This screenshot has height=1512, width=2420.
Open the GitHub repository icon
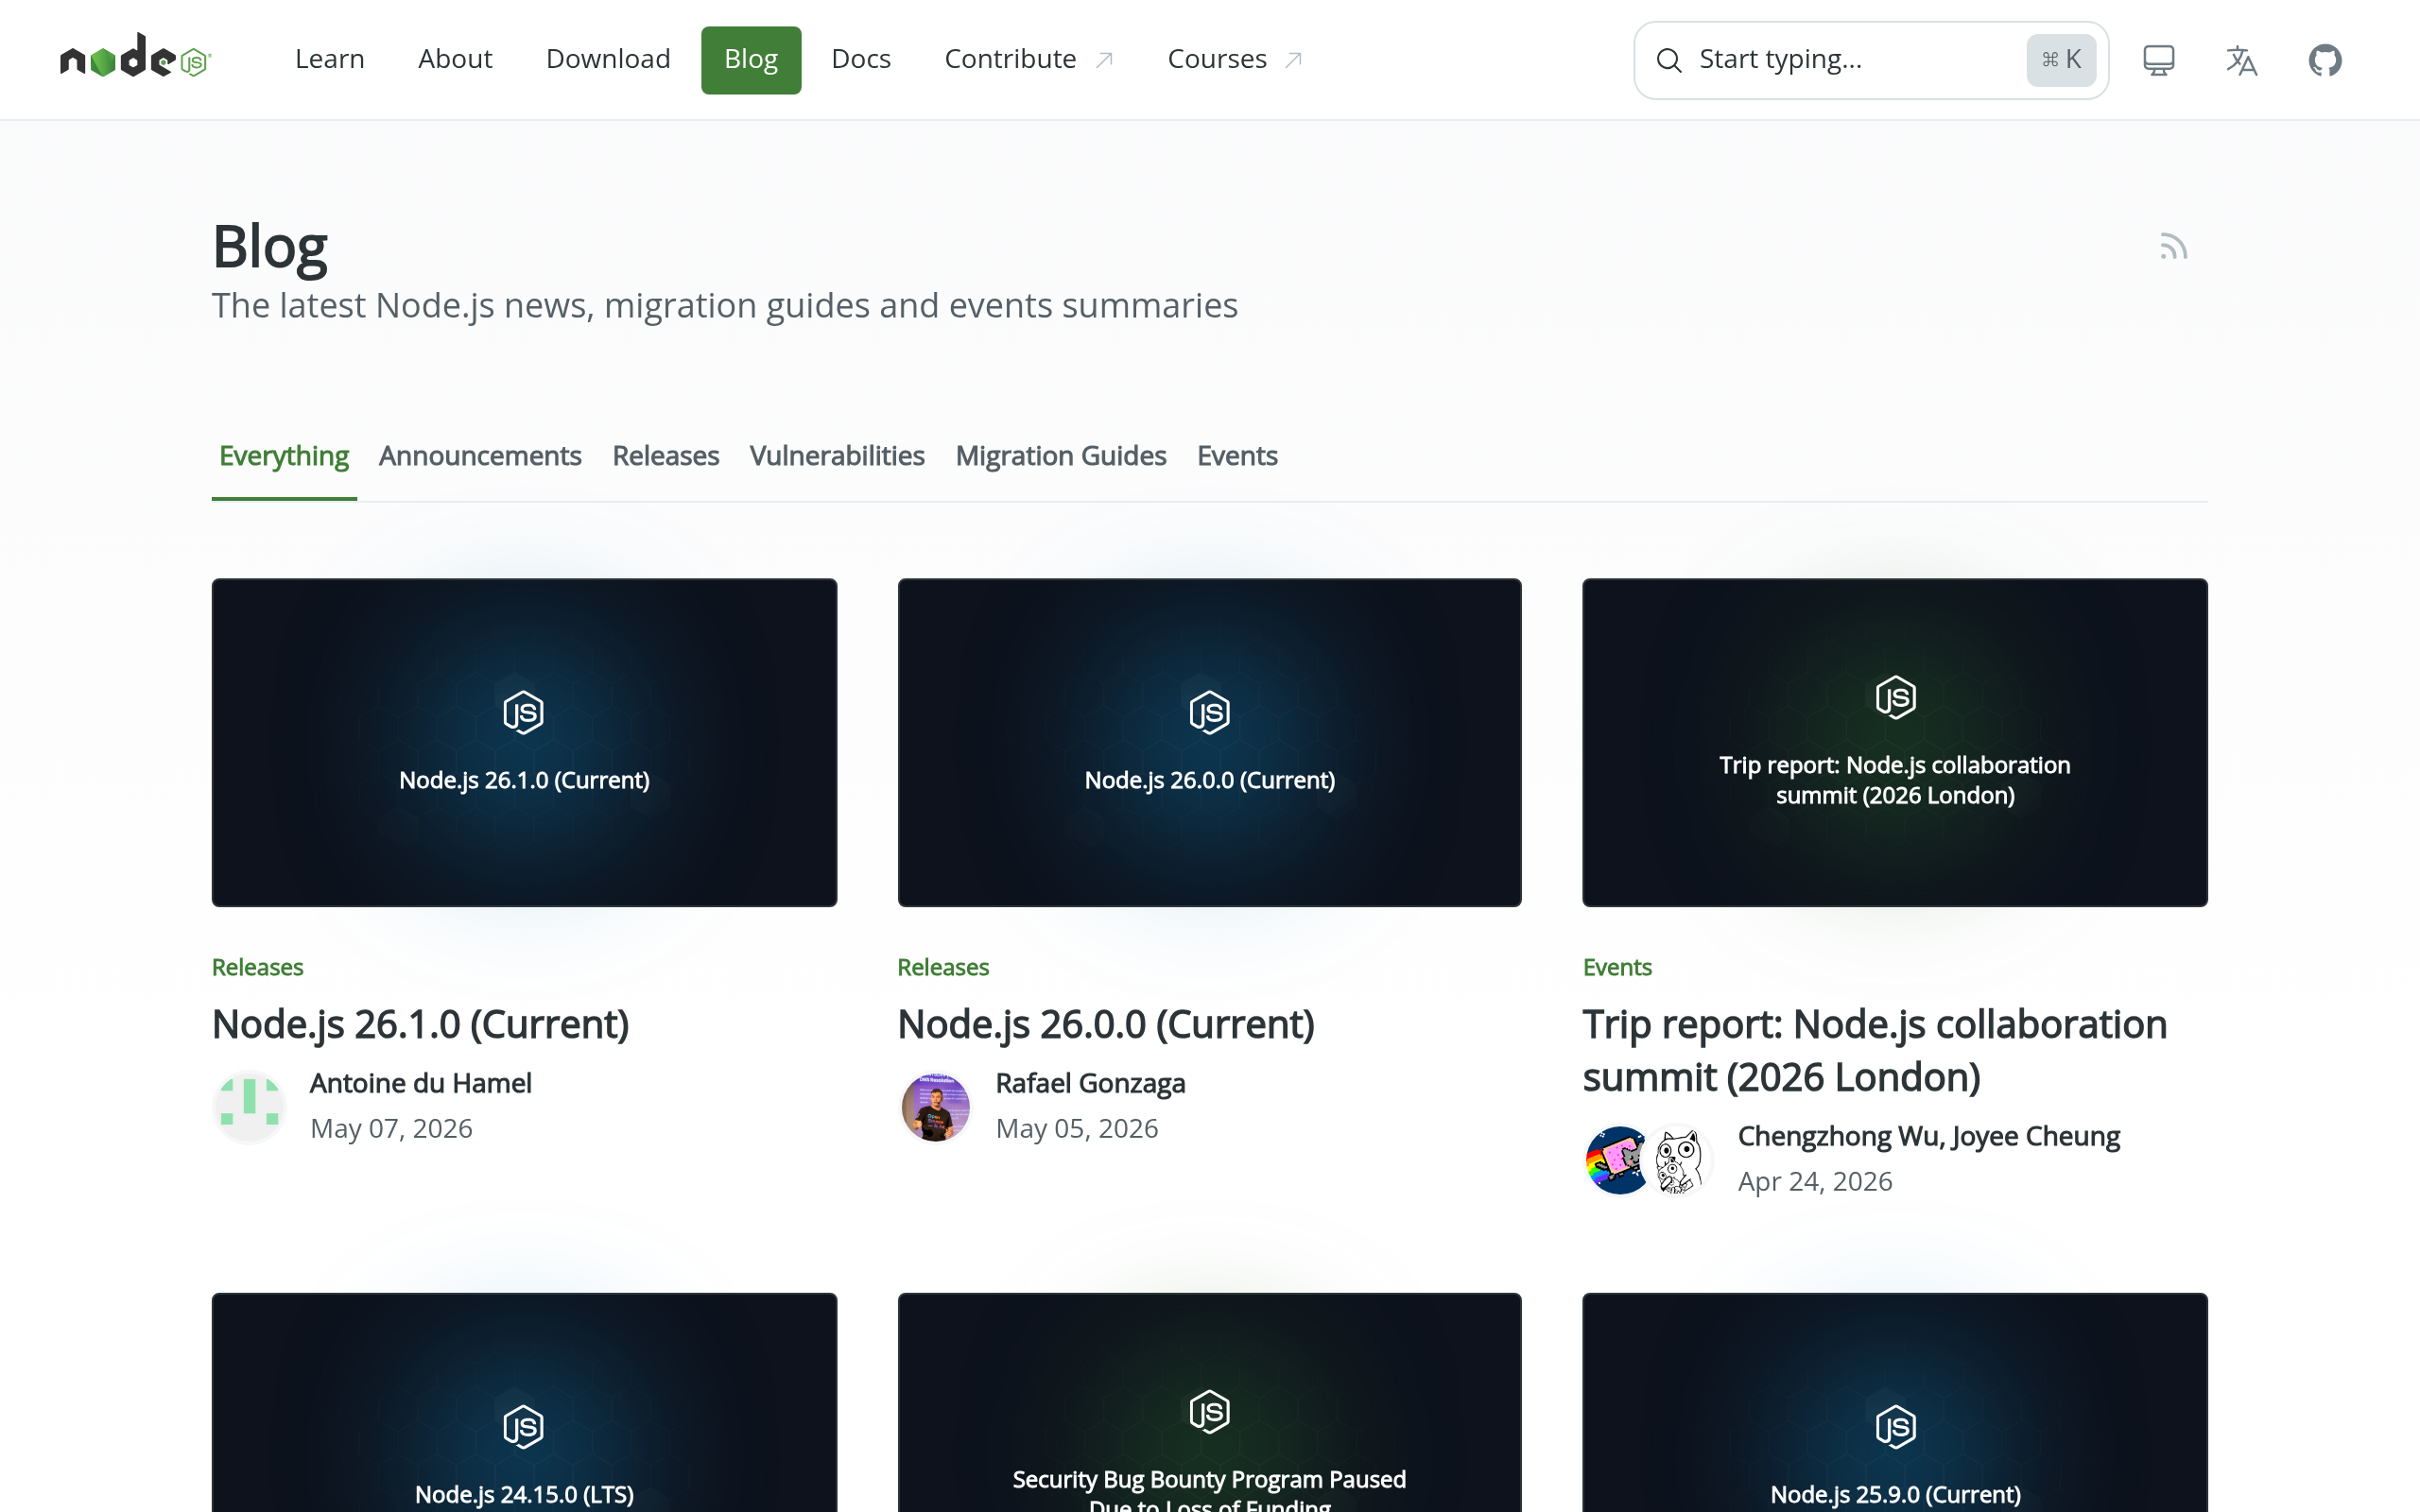(x=2324, y=60)
